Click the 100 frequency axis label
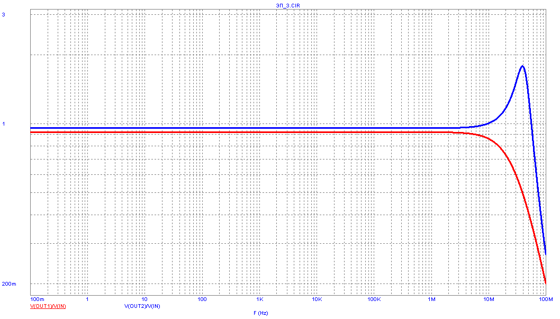The image size is (560, 319). [202, 299]
